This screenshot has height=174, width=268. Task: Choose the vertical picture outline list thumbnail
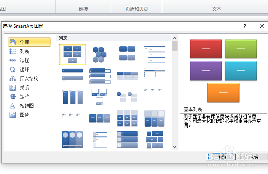tap(100, 140)
